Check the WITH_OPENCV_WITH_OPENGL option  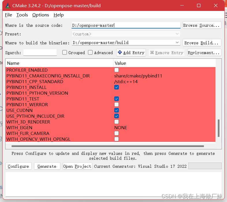(x=117, y=139)
